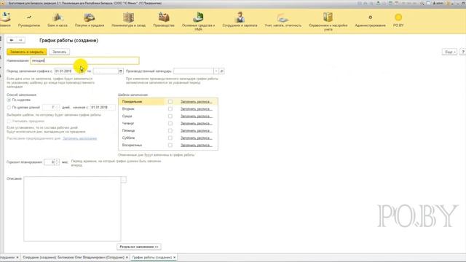Viewport: 466px width, 262px height.
Task: Open the Администрирование section
Action: pyautogui.click(x=370, y=20)
